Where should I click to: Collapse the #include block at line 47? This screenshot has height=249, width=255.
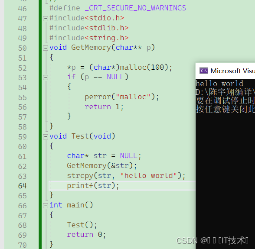coord(46,18)
